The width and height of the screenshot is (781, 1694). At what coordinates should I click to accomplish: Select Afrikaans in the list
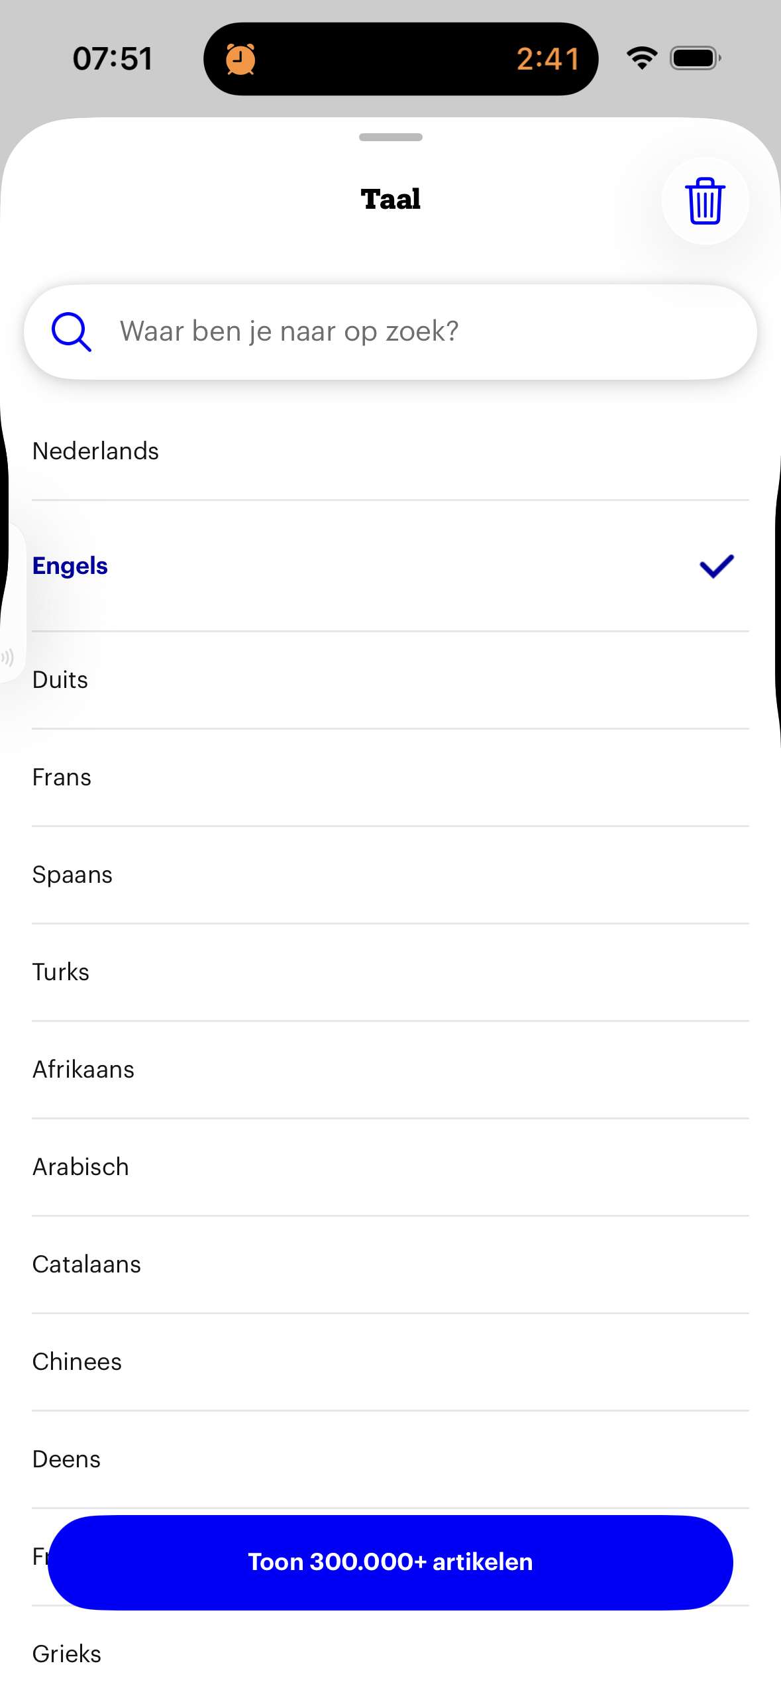point(83,1070)
